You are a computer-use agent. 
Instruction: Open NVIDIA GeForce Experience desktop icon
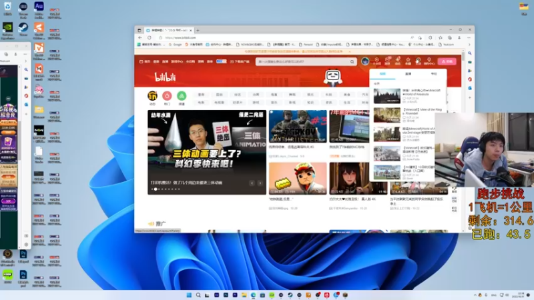click(7, 31)
